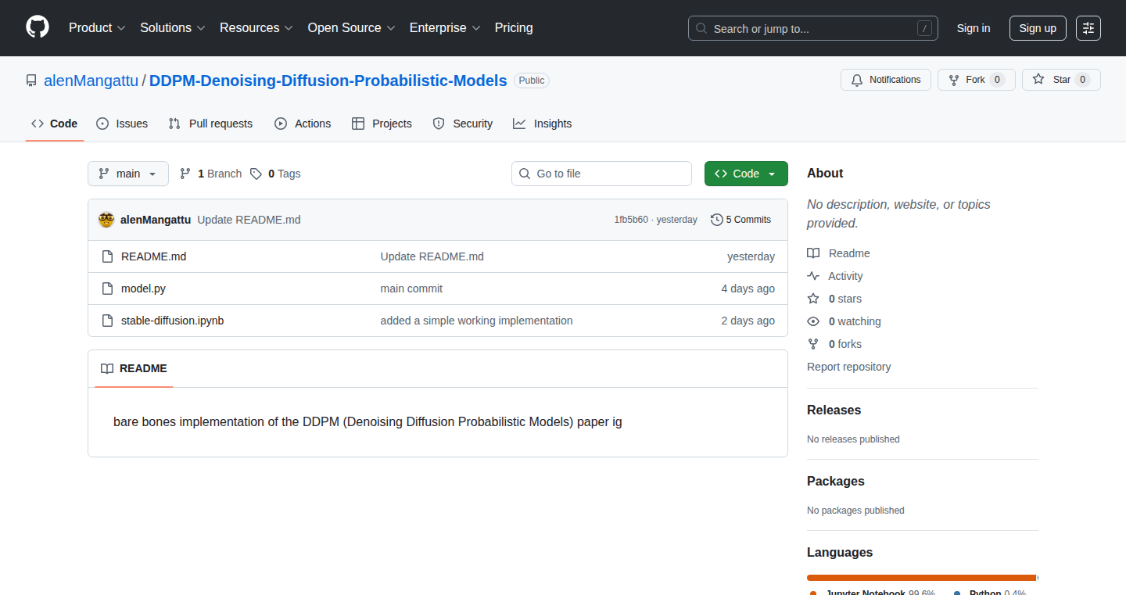Viewport: 1126px width, 595px height.
Task: Switch to the Security tab
Action: coord(463,124)
